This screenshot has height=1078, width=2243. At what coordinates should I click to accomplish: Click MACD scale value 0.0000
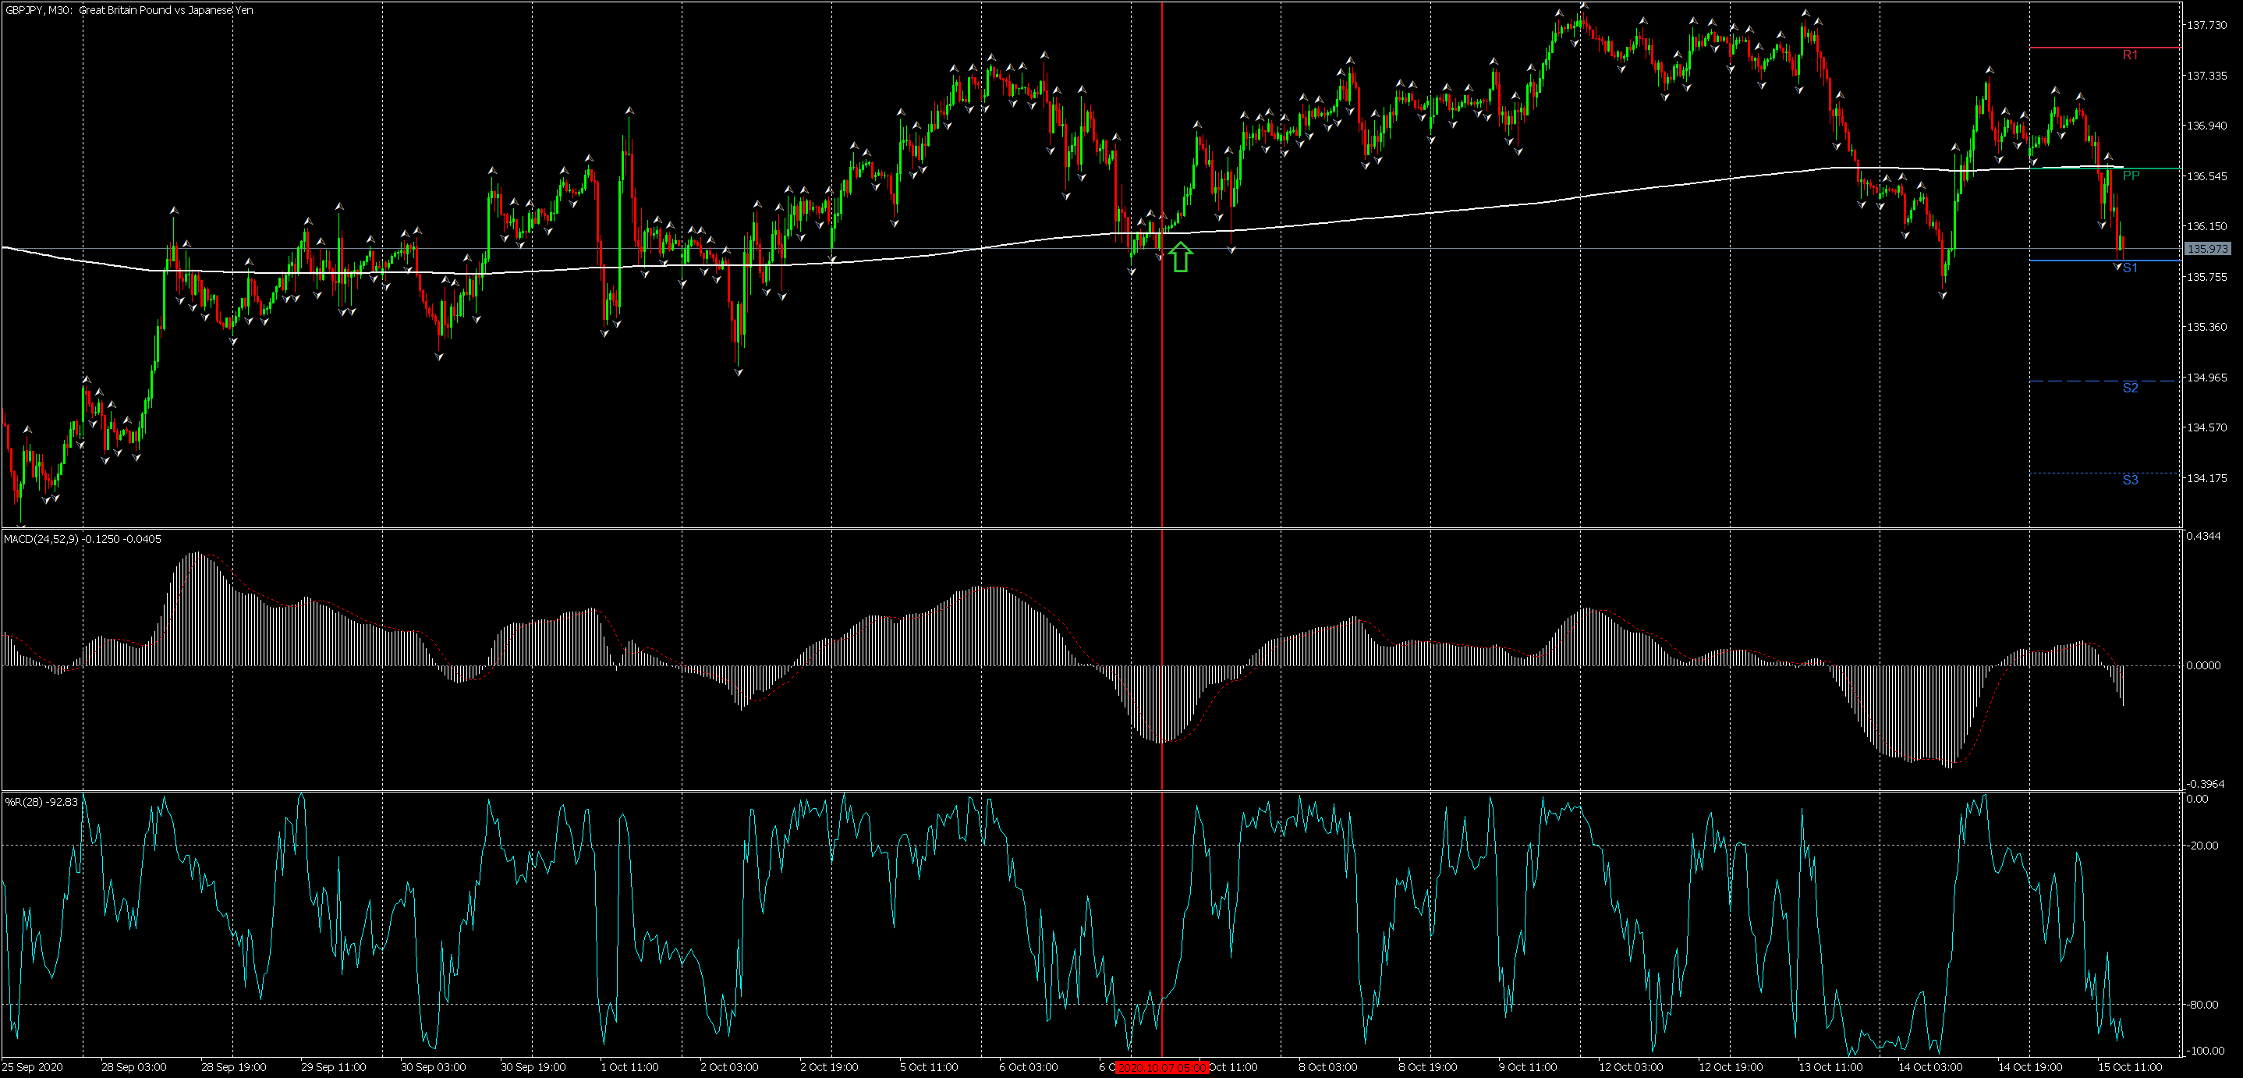(x=2203, y=666)
